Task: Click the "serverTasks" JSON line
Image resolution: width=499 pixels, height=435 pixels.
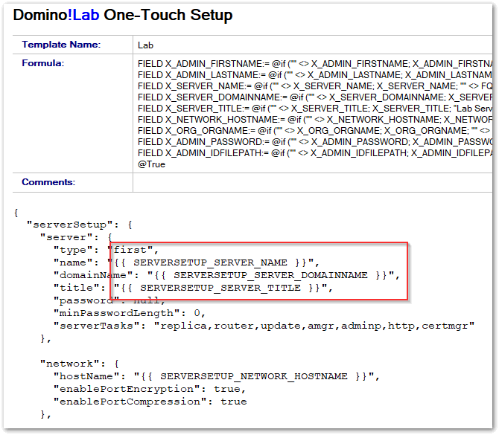Action: 264,326
